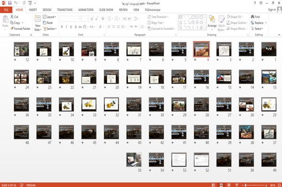The height and width of the screenshot is (187, 282).
Task: Expand the Section dropdown
Action: click(50, 29)
